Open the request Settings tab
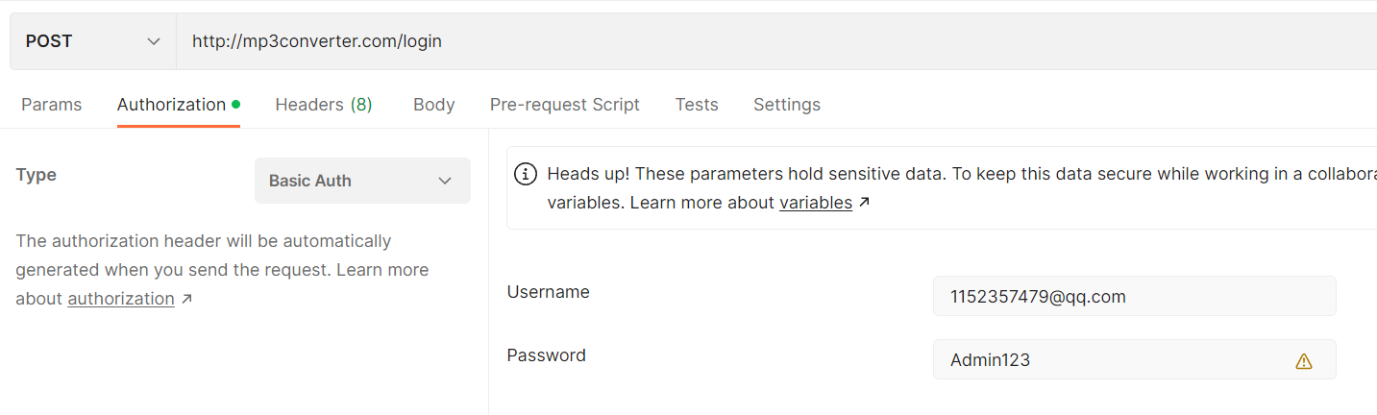This screenshot has height=415, width=1377. (787, 105)
